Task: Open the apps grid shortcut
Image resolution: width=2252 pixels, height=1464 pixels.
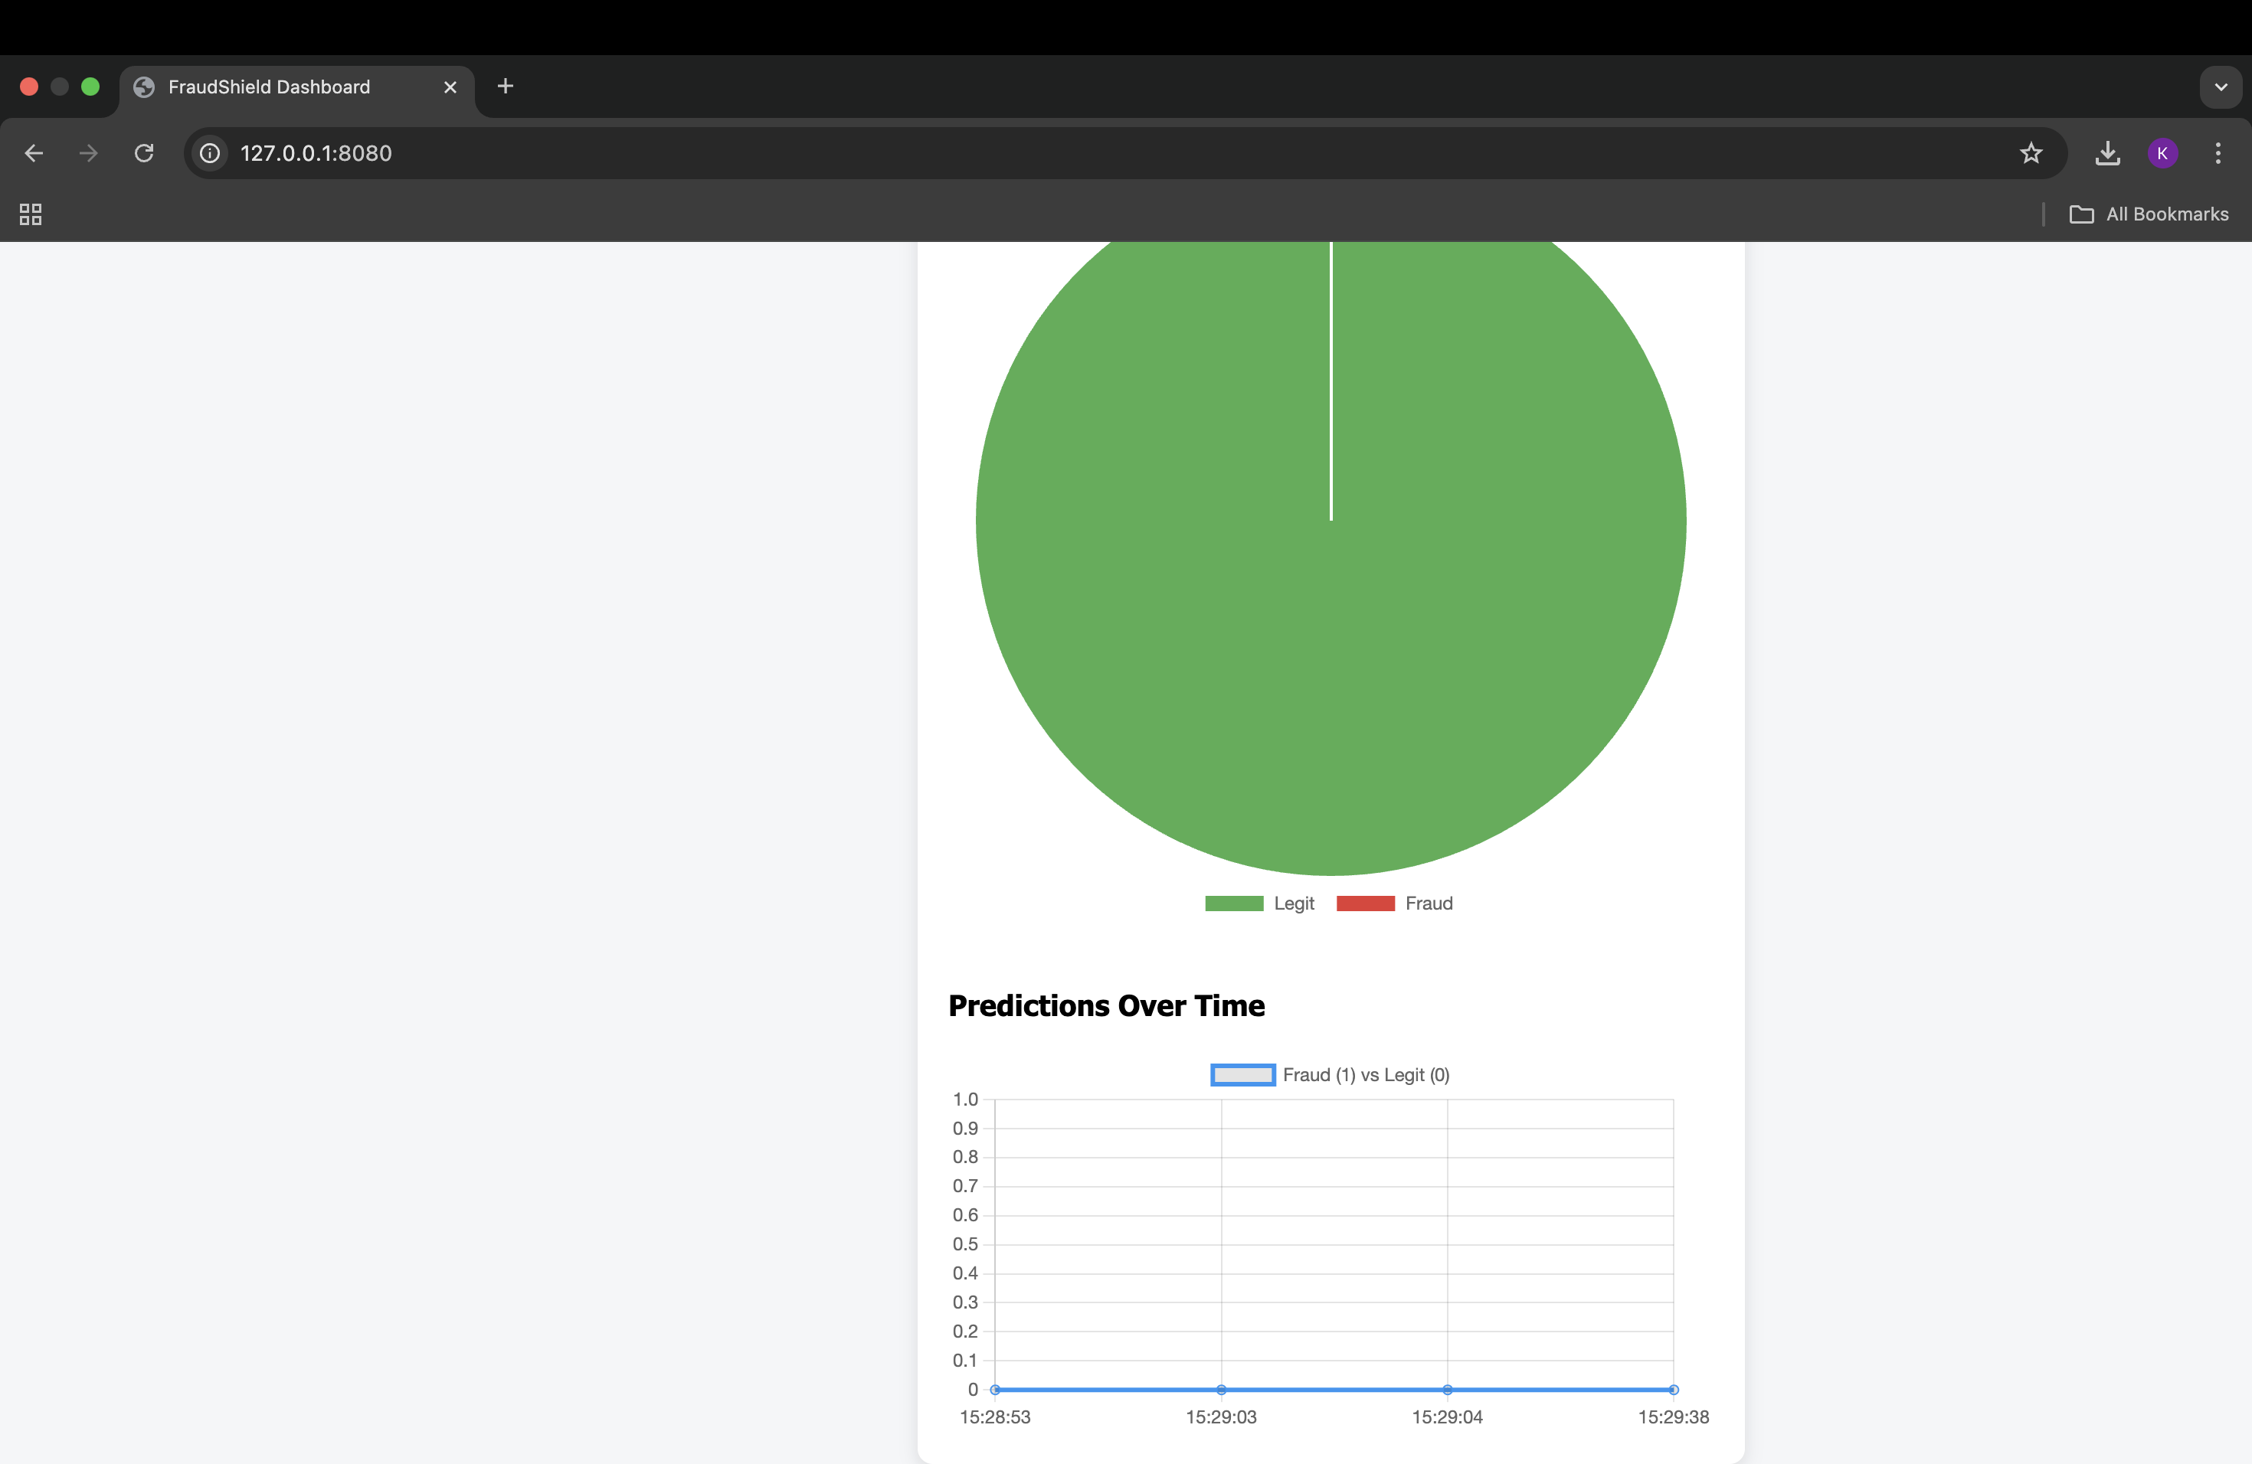Action: pos(31,214)
